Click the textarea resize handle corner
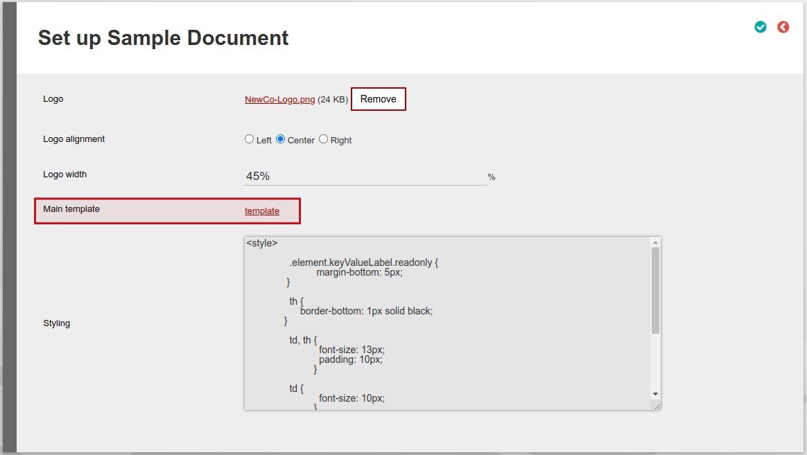Viewport: 807px width, 455px height. (656, 406)
